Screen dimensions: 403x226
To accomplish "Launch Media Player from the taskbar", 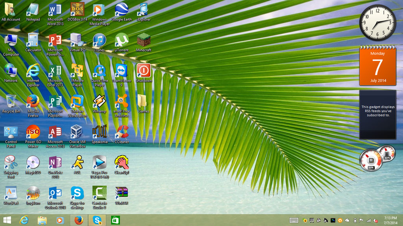I will (60, 220).
